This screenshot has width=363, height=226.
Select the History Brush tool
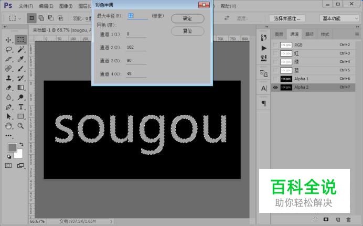click(20, 78)
